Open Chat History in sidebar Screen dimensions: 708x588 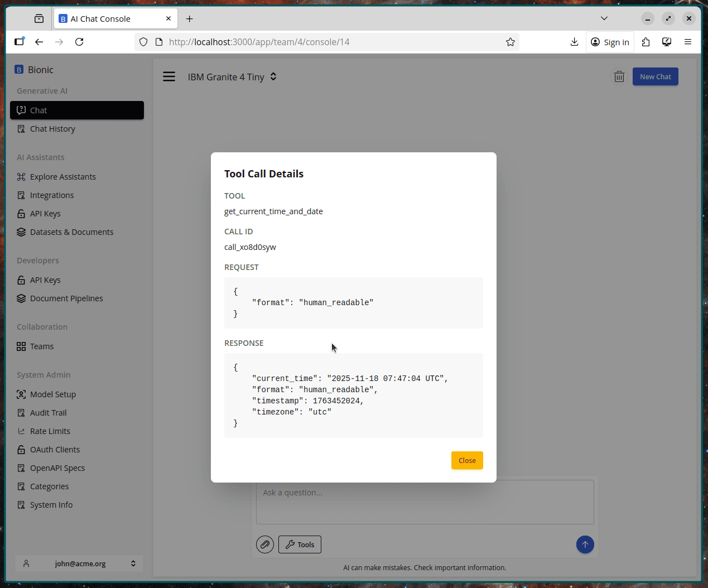click(x=52, y=129)
